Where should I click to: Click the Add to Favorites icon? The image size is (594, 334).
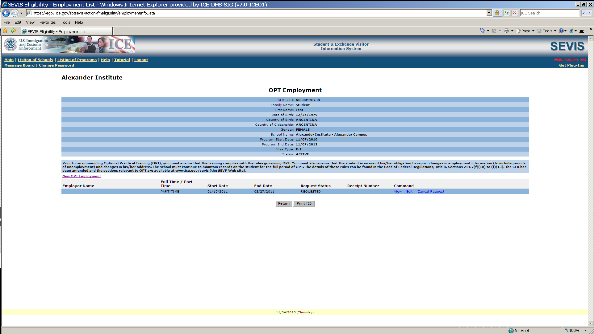[13, 31]
